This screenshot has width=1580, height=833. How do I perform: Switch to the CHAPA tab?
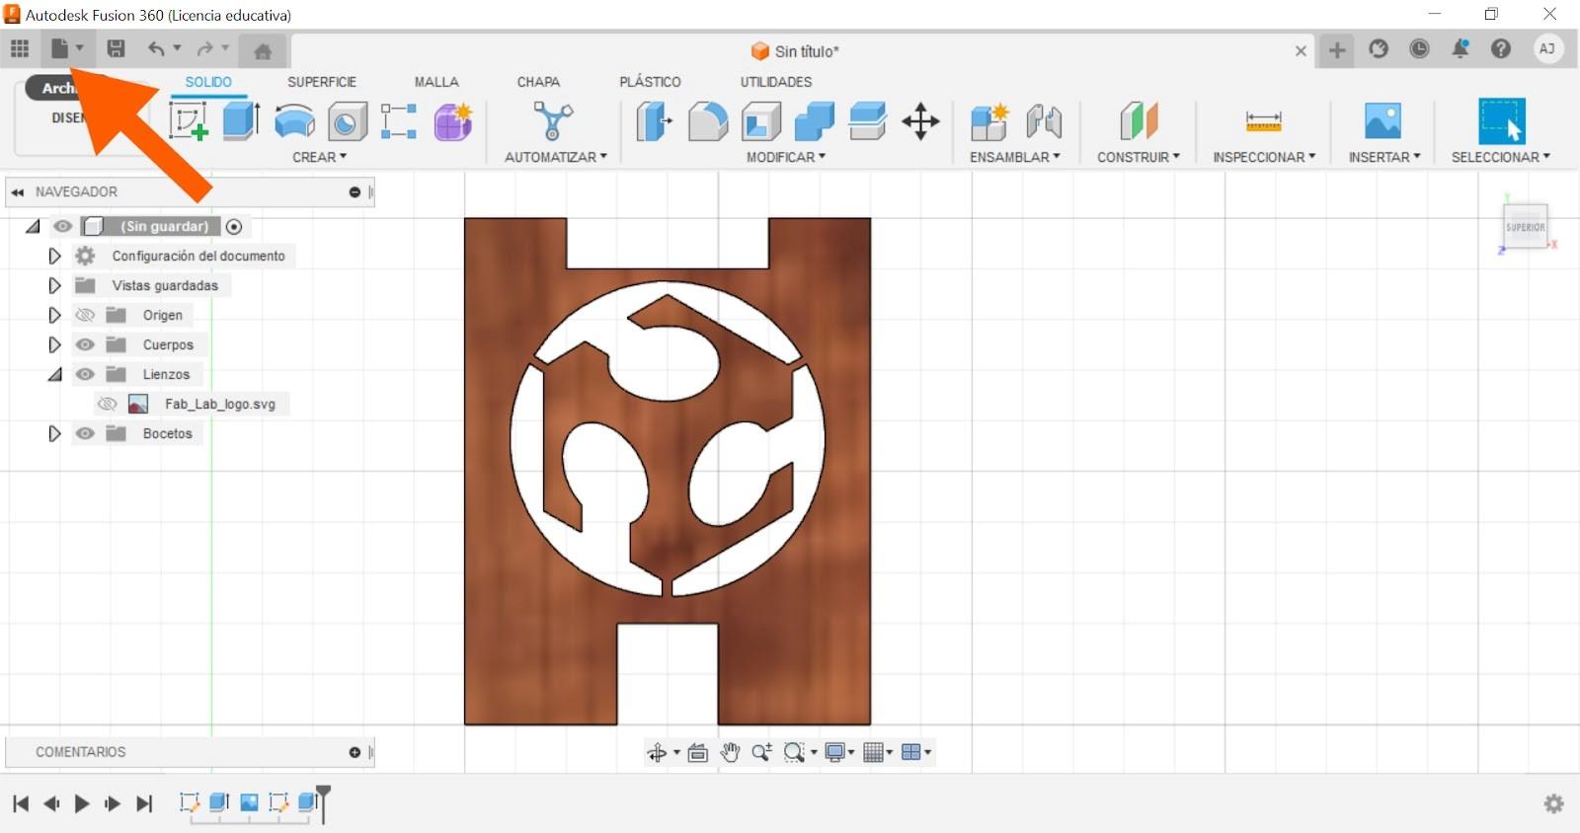[538, 82]
